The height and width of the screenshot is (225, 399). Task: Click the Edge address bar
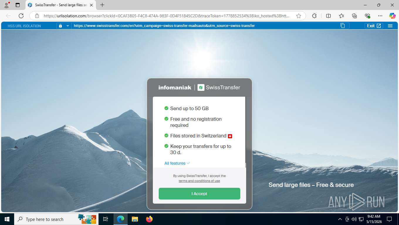coord(168,16)
